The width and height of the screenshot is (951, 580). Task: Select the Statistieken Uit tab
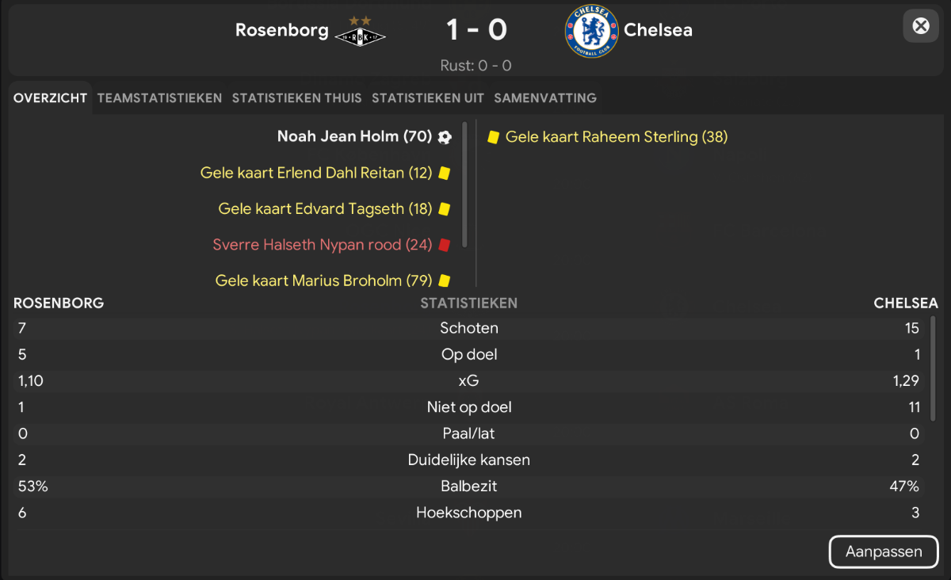point(428,98)
